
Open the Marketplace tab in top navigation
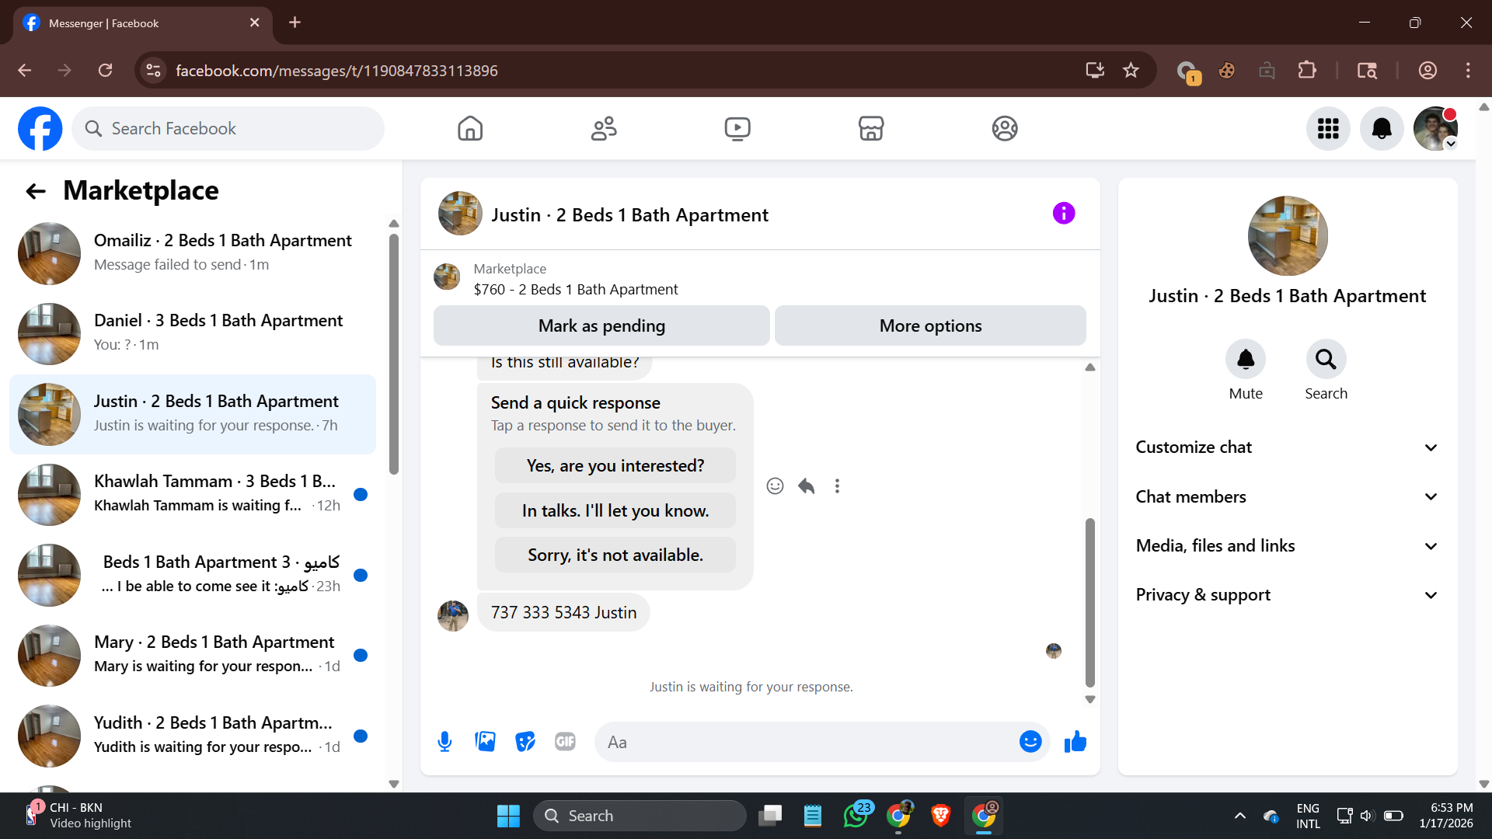[870, 128]
